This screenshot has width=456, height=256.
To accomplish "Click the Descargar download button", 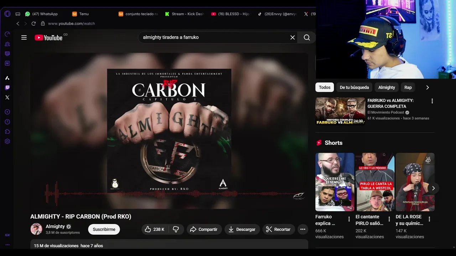I will [x=242, y=229].
